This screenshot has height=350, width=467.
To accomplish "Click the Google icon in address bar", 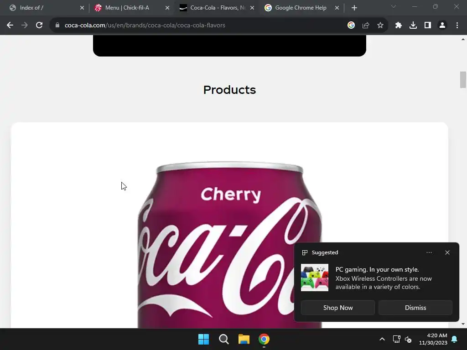I will pyautogui.click(x=351, y=26).
